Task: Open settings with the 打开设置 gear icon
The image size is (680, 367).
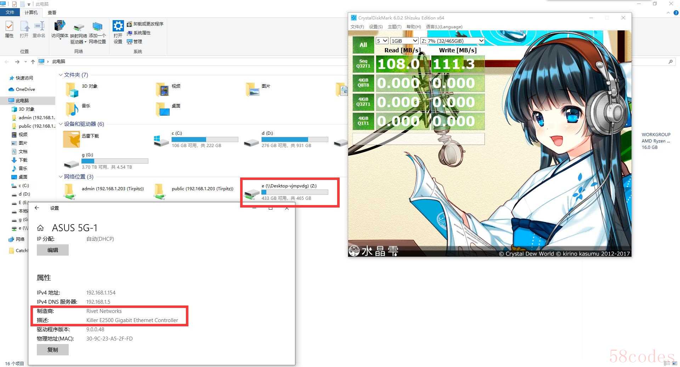Action: coord(118,33)
